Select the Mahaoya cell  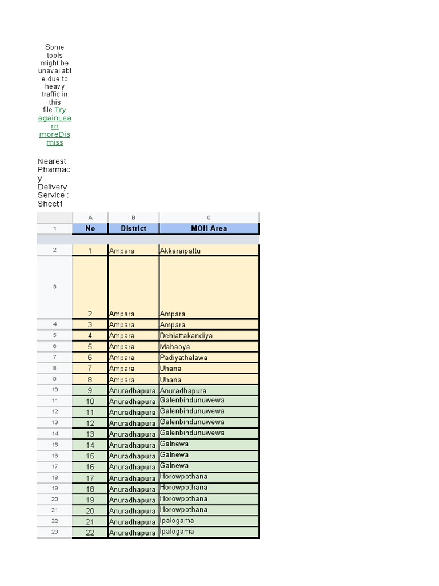[x=209, y=346]
